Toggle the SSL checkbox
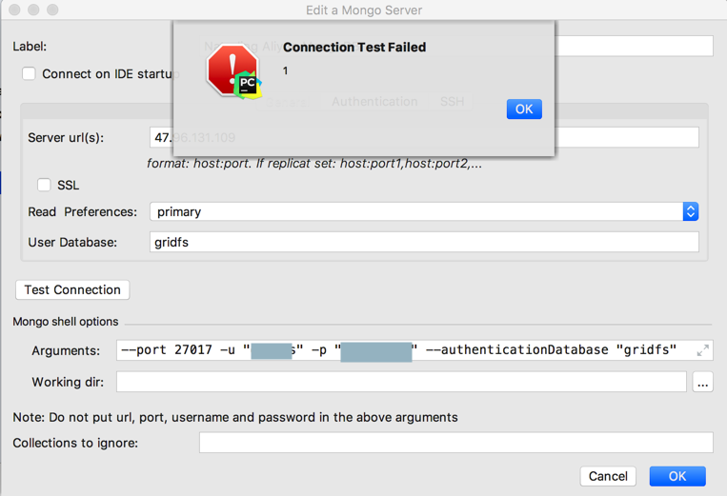Screen dimensions: 727x496 pos(44,185)
